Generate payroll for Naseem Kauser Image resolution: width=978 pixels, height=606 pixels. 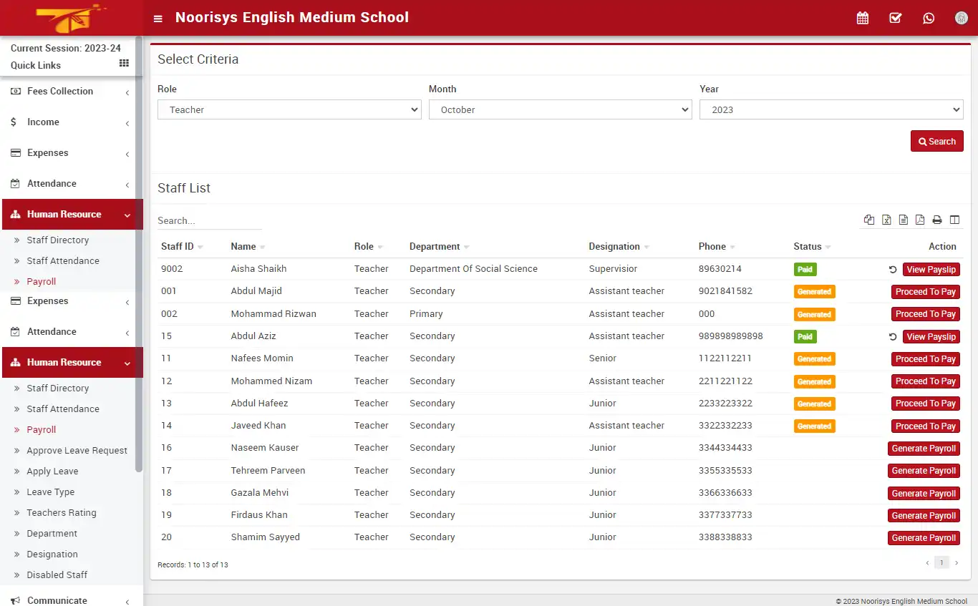[x=924, y=448]
